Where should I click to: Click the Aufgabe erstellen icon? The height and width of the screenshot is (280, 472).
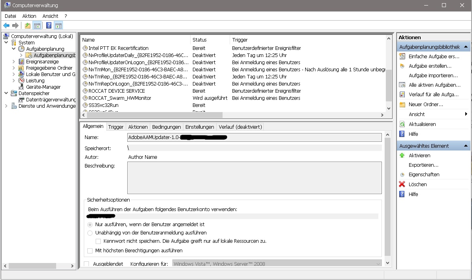(x=402, y=66)
